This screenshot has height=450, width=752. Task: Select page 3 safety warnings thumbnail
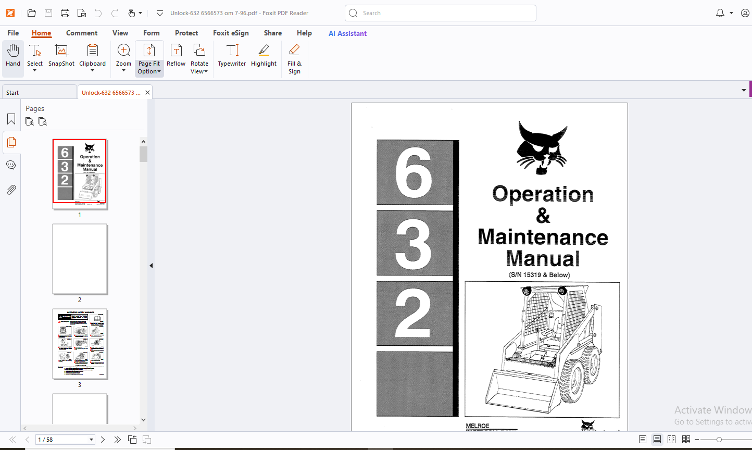click(80, 344)
